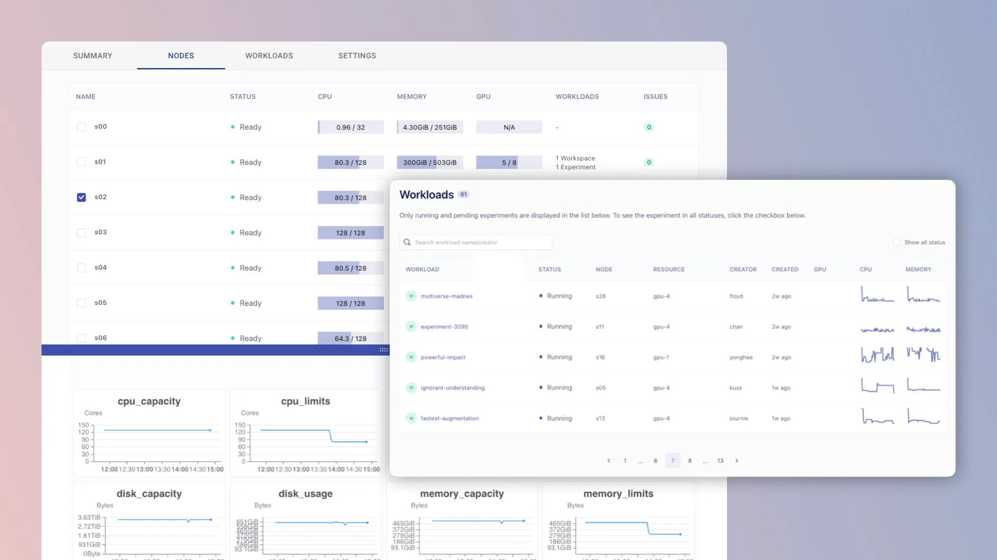Go to the next page with the right arrow
The image size is (997, 560).
(x=736, y=460)
